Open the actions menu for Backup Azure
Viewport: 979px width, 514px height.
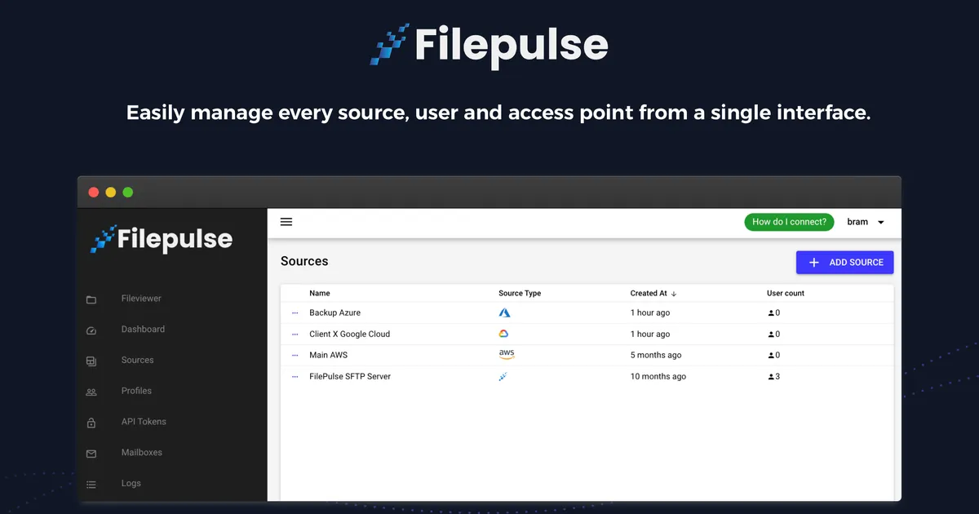(295, 312)
